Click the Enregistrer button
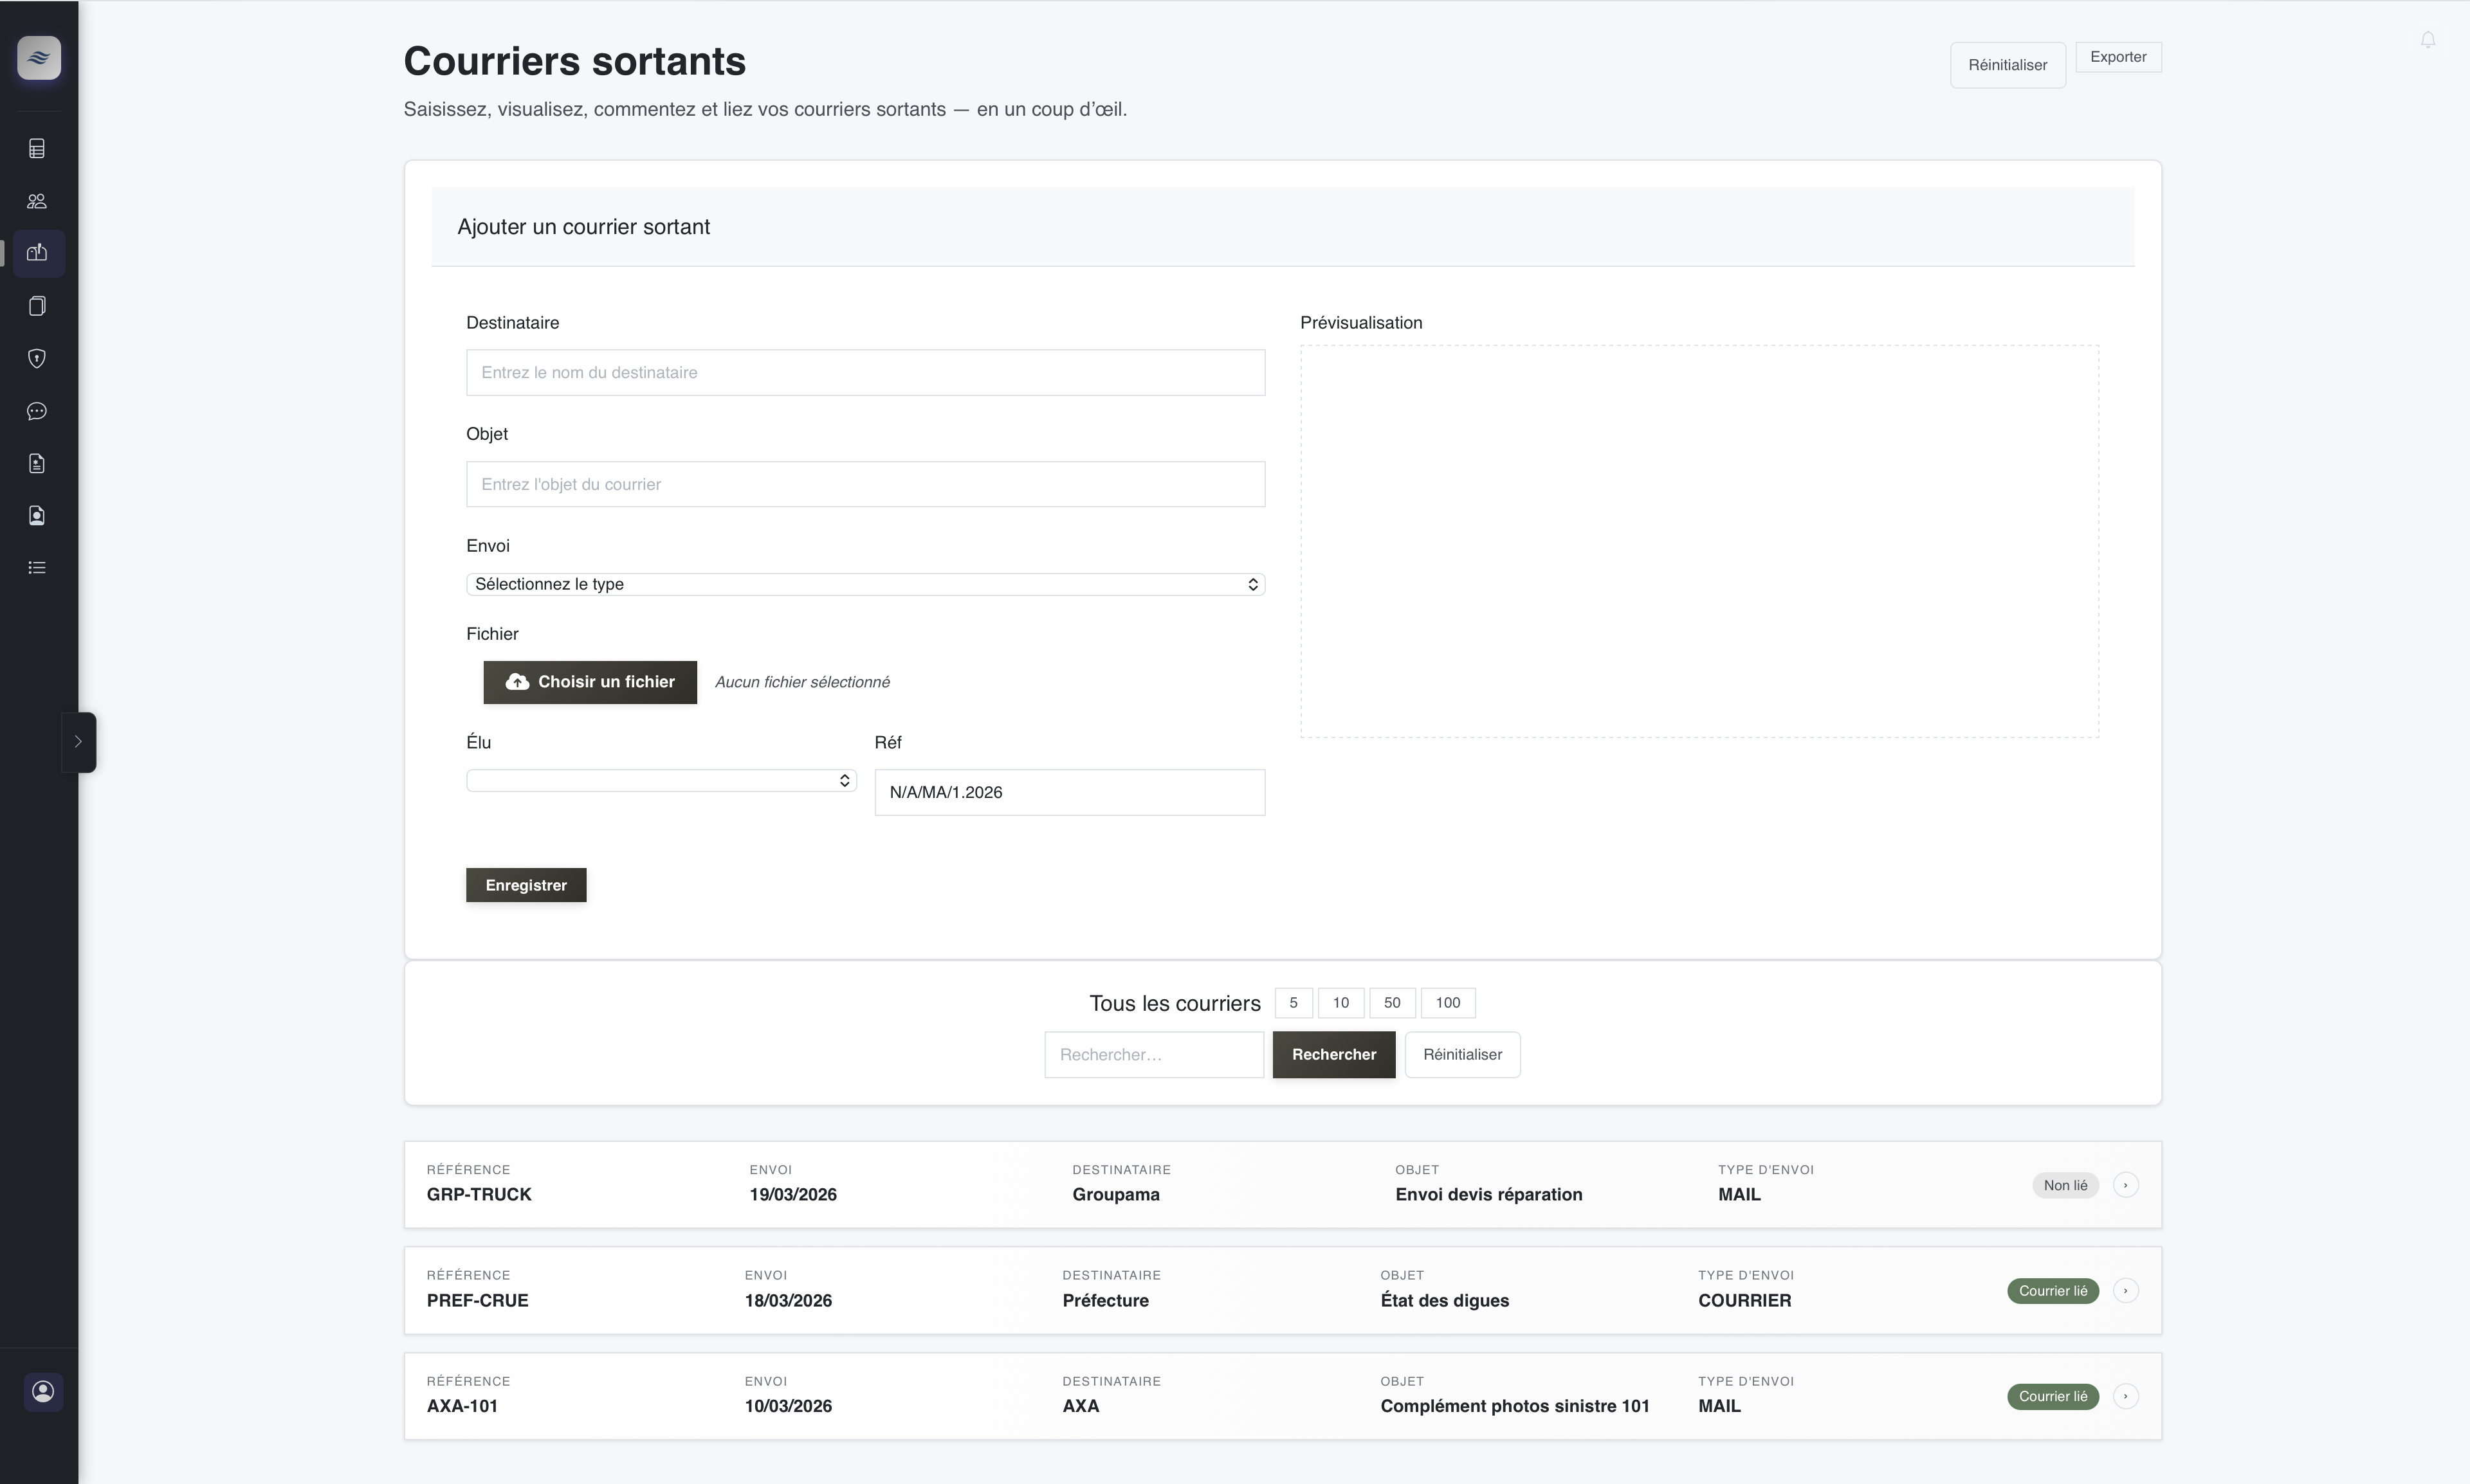Image resolution: width=2470 pixels, height=1484 pixels. click(526, 885)
